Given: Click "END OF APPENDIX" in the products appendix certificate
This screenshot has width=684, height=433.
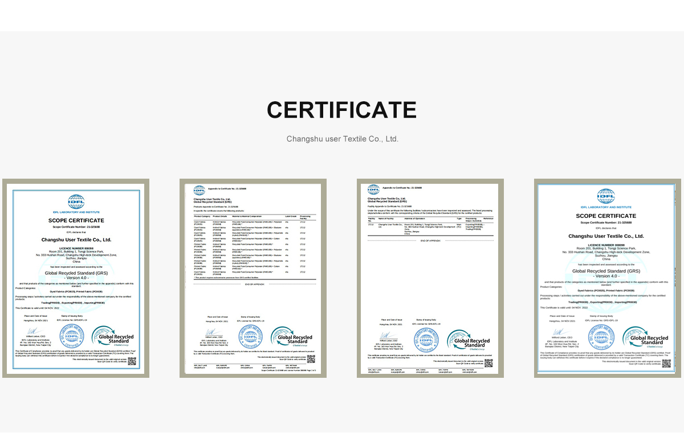Looking at the screenshot, I should 254,284.
